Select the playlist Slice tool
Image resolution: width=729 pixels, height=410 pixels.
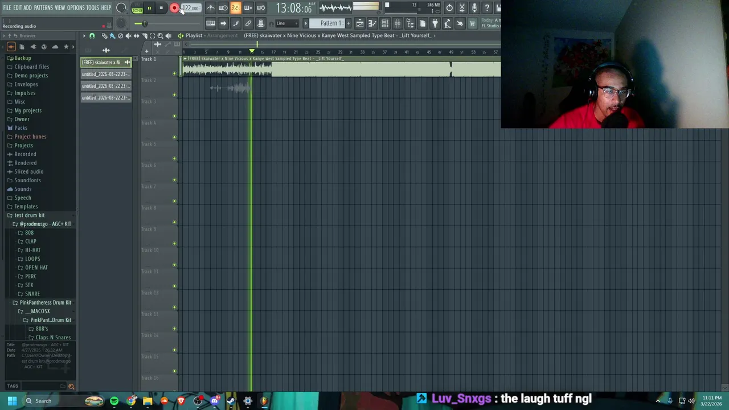click(x=144, y=36)
